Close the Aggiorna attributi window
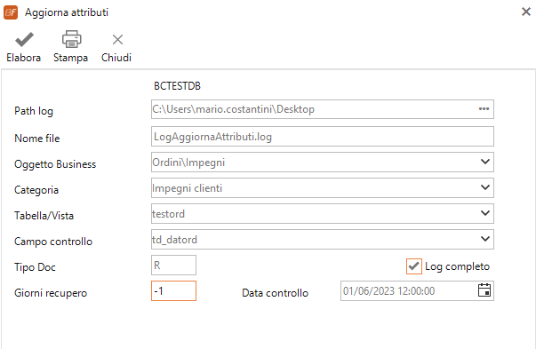This screenshot has width=536, height=349. [x=525, y=12]
